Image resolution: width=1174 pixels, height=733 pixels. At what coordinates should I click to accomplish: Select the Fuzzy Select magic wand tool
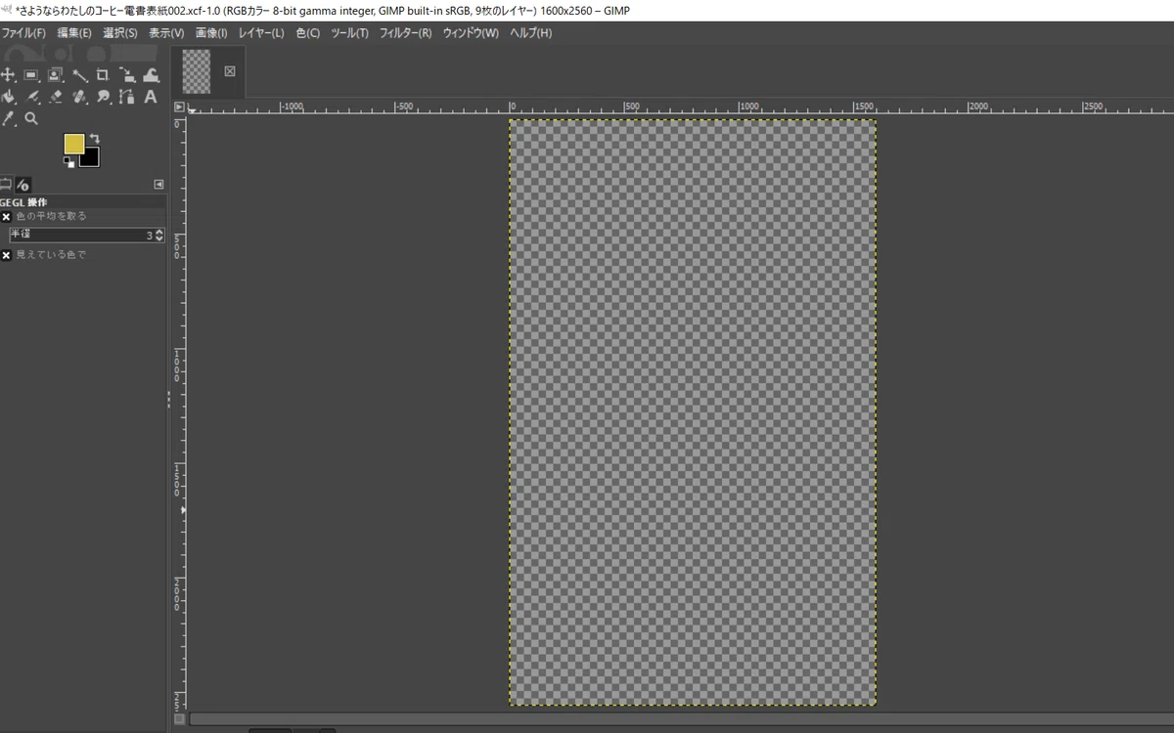click(79, 74)
